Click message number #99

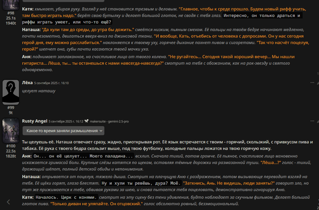(x=11, y=108)
